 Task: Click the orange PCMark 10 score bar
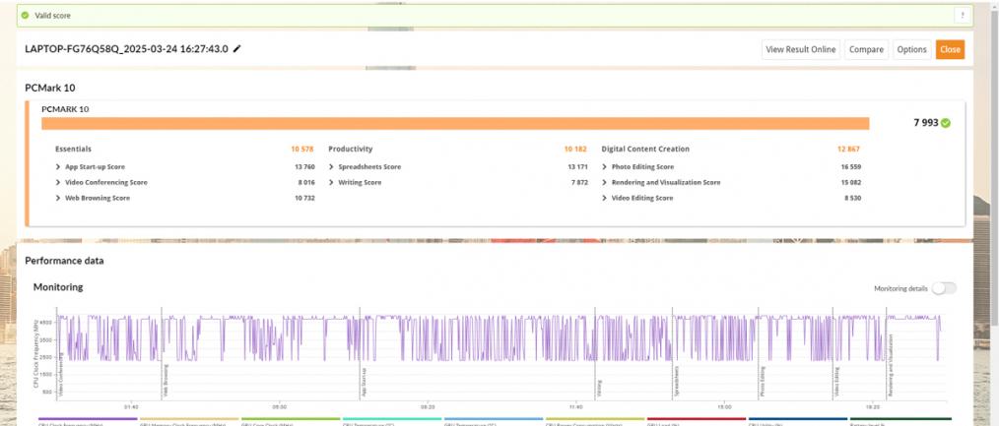[x=455, y=123]
